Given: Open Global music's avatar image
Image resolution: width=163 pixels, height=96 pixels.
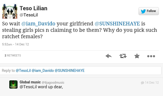Looking at the screenshot, I should point(13,84).
